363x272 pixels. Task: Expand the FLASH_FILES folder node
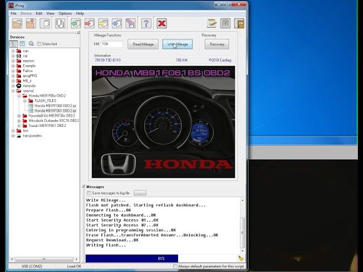click(x=25, y=101)
